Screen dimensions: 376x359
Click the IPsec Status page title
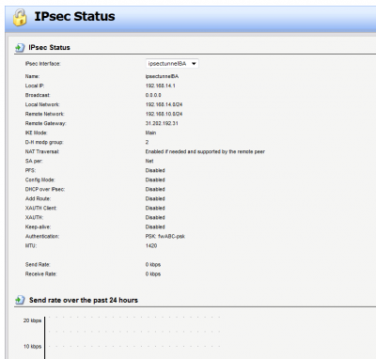[x=74, y=17]
